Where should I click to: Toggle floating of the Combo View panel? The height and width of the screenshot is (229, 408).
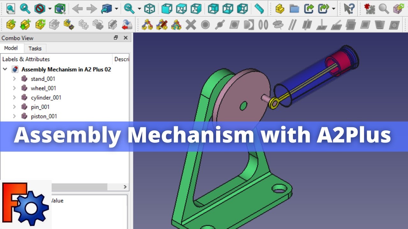pos(116,38)
